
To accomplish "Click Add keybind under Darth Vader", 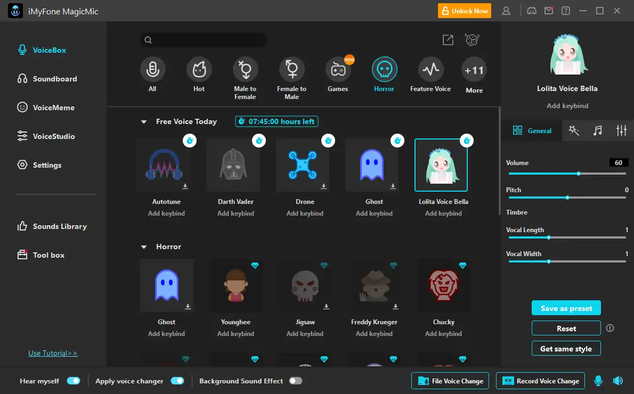I will coord(235,214).
